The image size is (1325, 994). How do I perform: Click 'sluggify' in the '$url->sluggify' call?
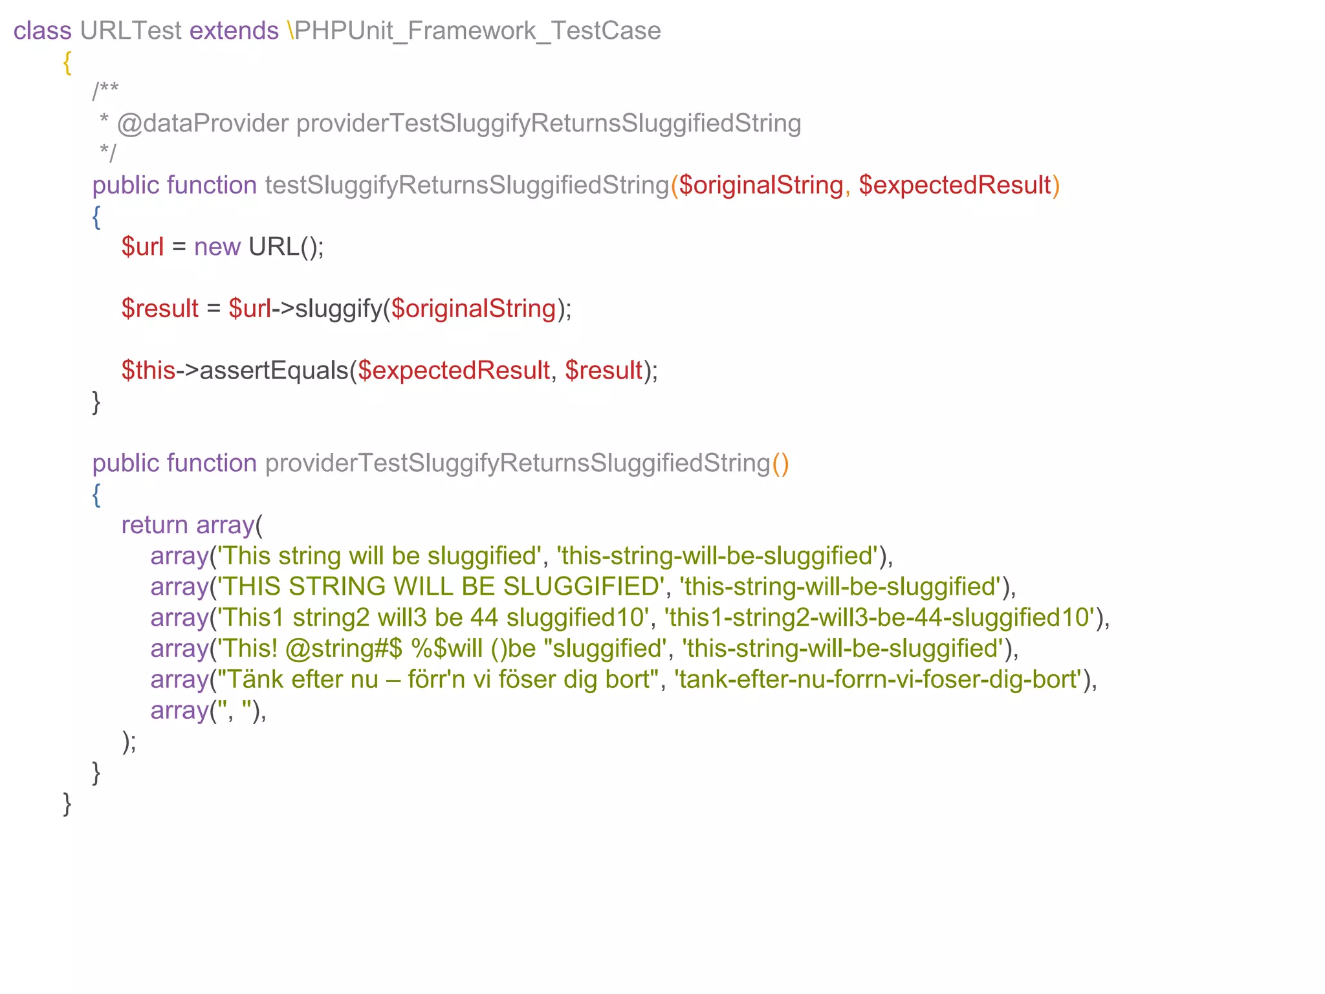(339, 309)
